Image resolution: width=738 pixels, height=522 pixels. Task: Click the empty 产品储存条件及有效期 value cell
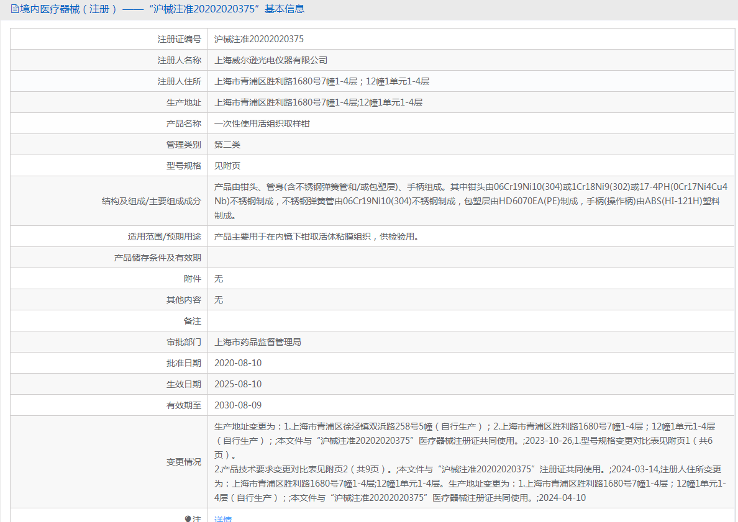pos(470,258)
